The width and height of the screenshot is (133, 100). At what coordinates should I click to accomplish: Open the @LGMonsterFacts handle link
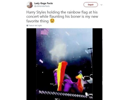click(x=42, y=6)
